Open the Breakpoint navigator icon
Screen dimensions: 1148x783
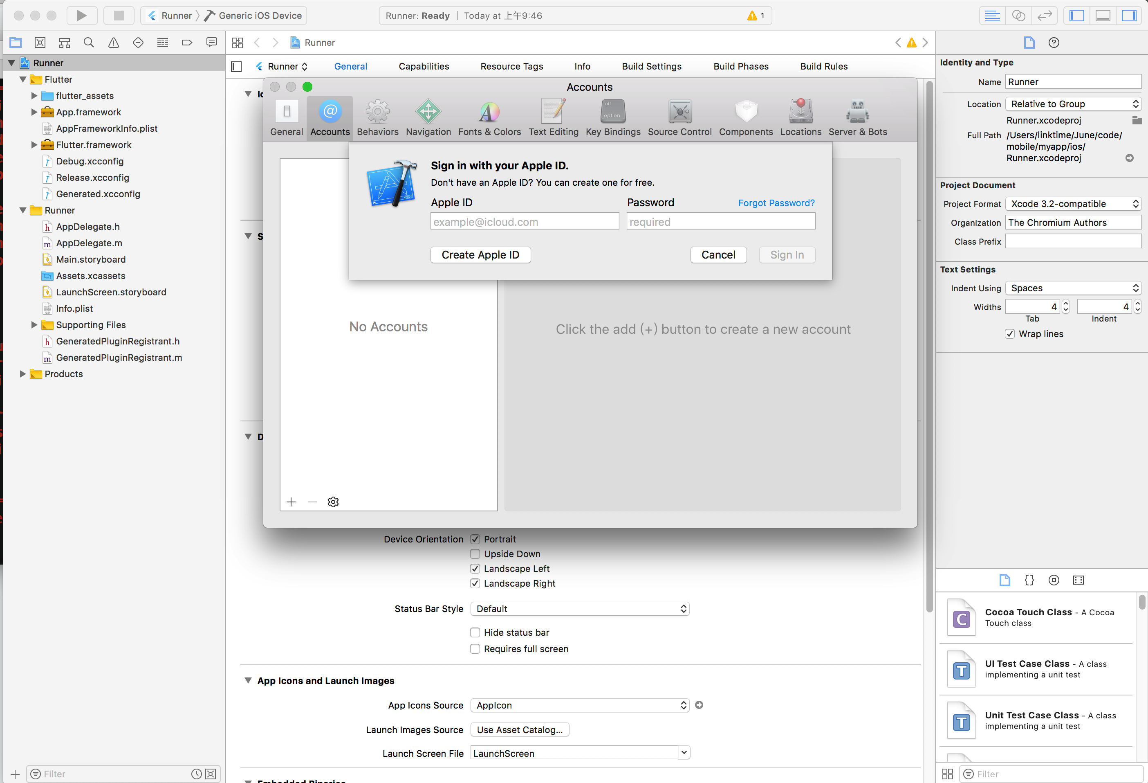tap(187, 43)
